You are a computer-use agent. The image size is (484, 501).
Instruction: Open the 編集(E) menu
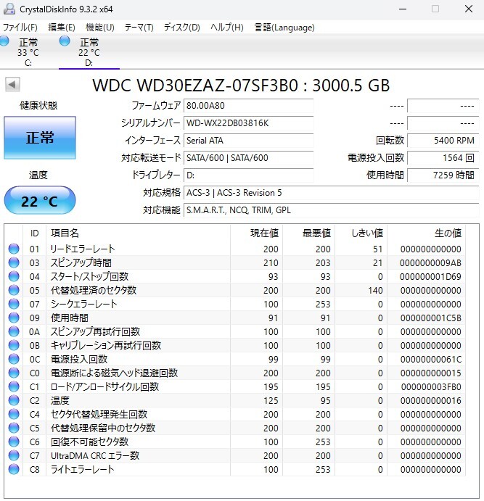click(x=62, y=28)
